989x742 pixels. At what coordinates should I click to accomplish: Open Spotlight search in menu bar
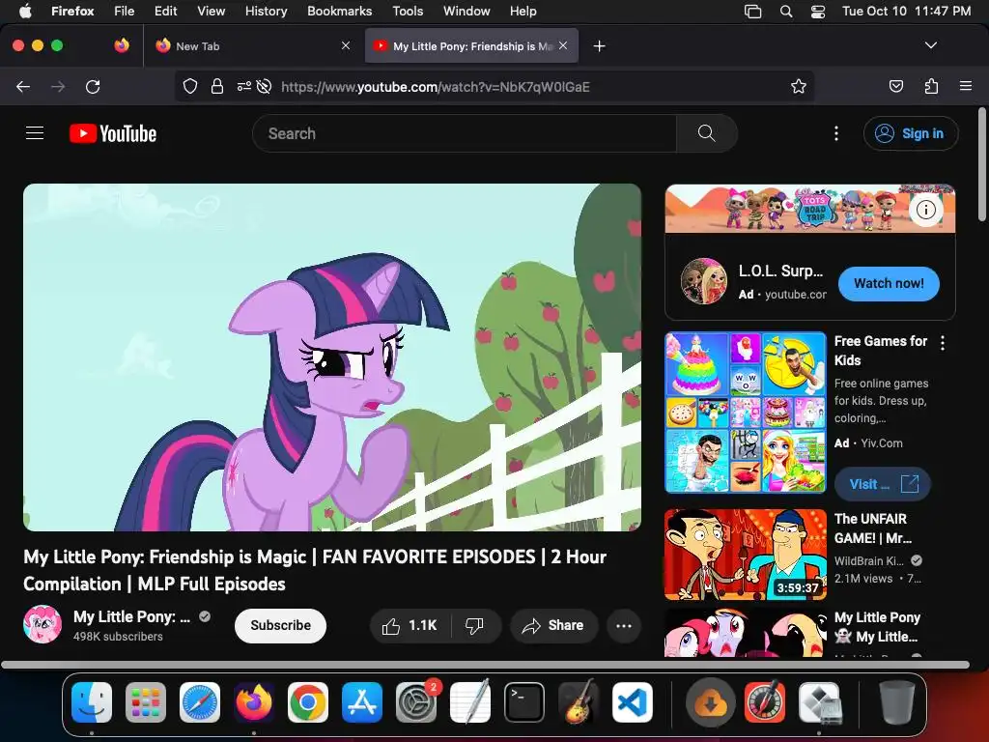point(786,12)
